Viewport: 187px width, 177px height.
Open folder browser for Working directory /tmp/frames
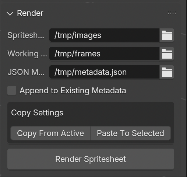pyautogui.click(x=167, y=54)
